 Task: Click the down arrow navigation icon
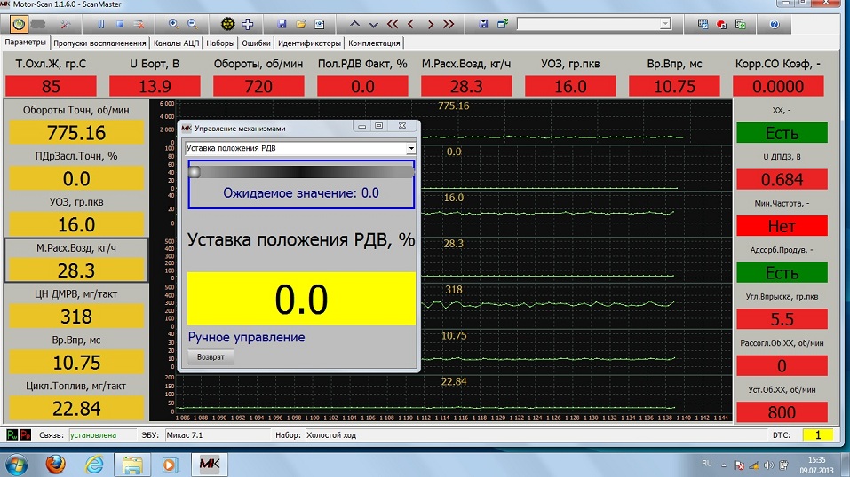pyautogui.click(x=374, y=25)
